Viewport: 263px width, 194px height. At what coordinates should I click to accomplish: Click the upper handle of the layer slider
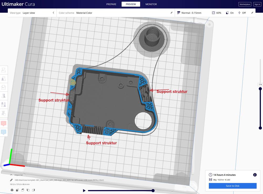pyautogui.click(x=260, y=89)
